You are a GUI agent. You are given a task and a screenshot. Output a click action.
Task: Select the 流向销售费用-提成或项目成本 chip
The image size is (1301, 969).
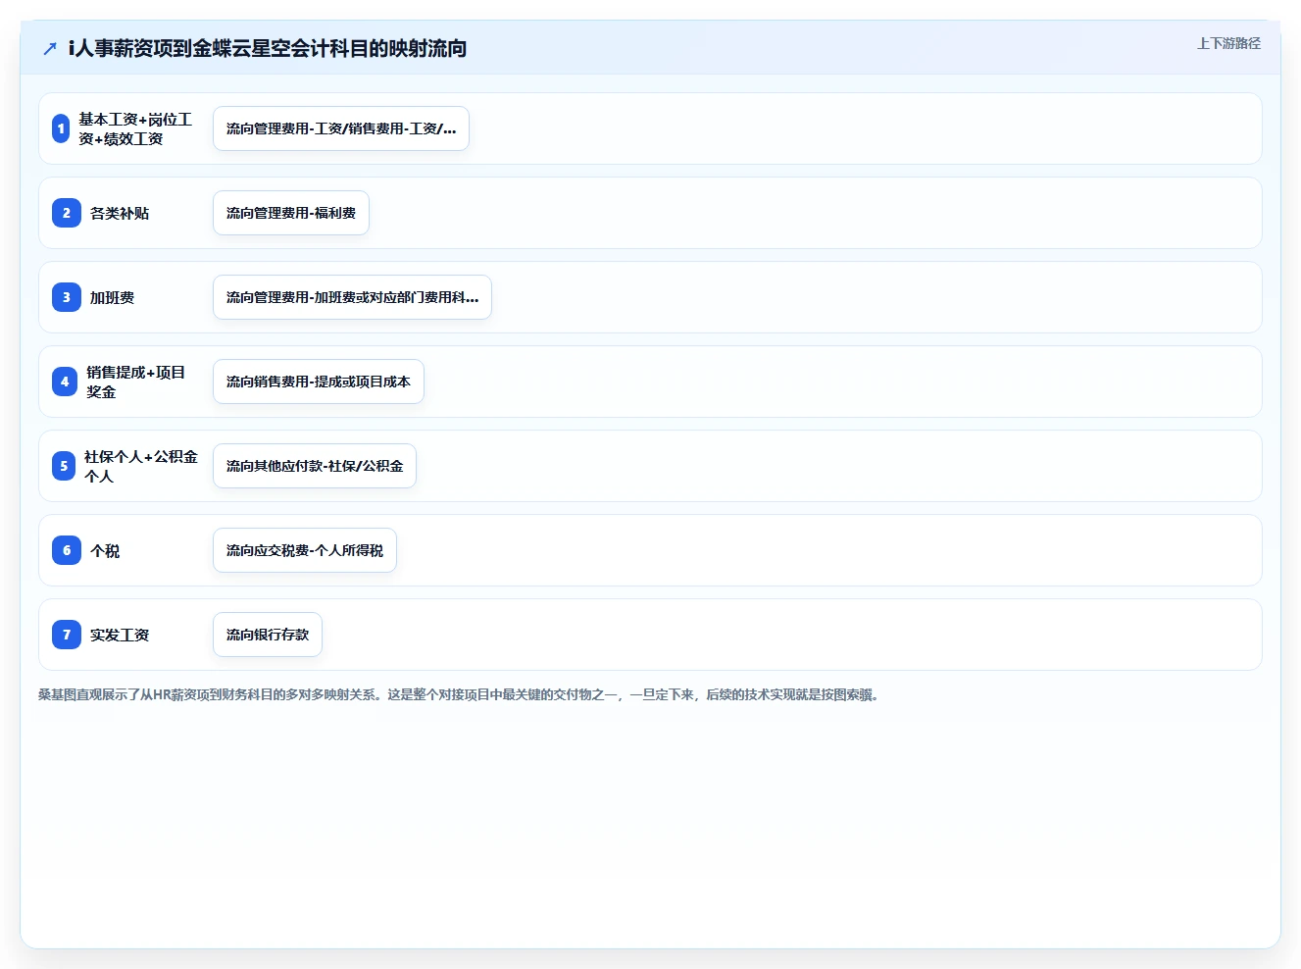(319, 382)
